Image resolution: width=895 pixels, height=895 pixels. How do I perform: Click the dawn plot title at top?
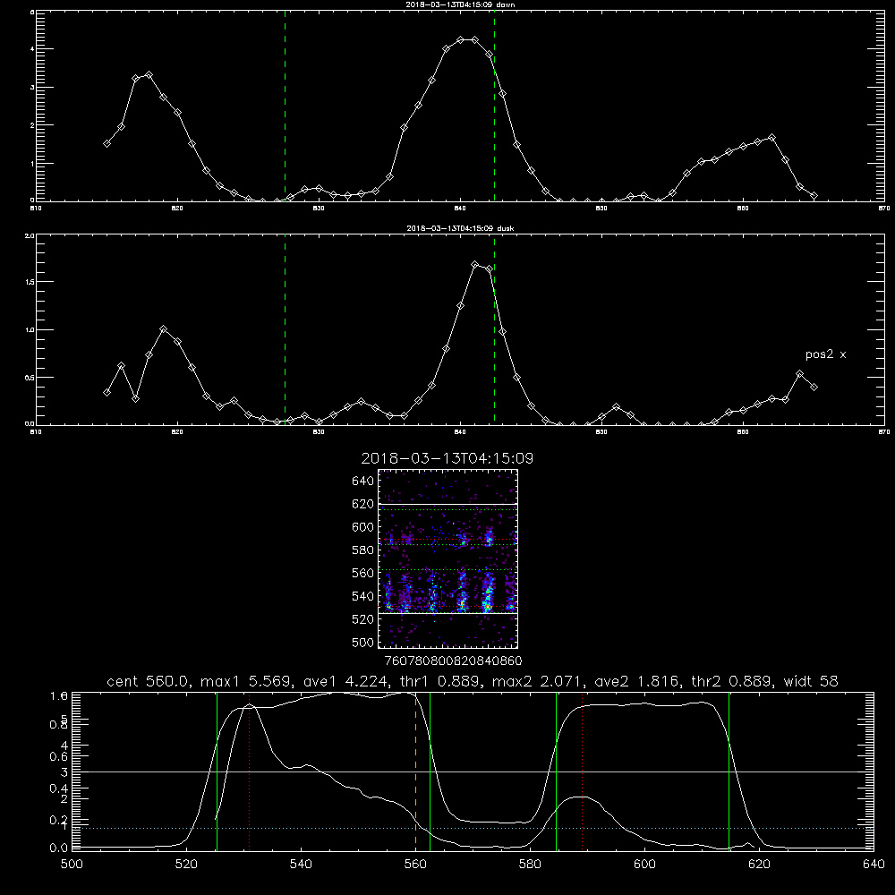pyautogui.click(x=460, y=4)
